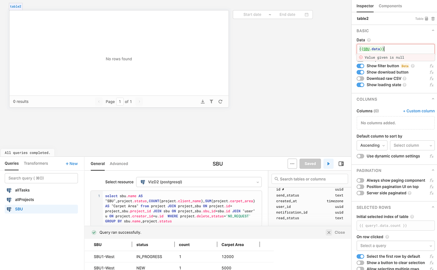Open calendar icon in date range picker

307,14
